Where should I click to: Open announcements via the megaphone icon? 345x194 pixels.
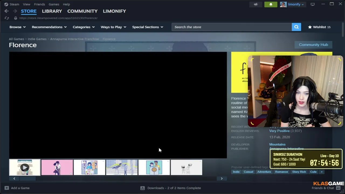point(256,4)
